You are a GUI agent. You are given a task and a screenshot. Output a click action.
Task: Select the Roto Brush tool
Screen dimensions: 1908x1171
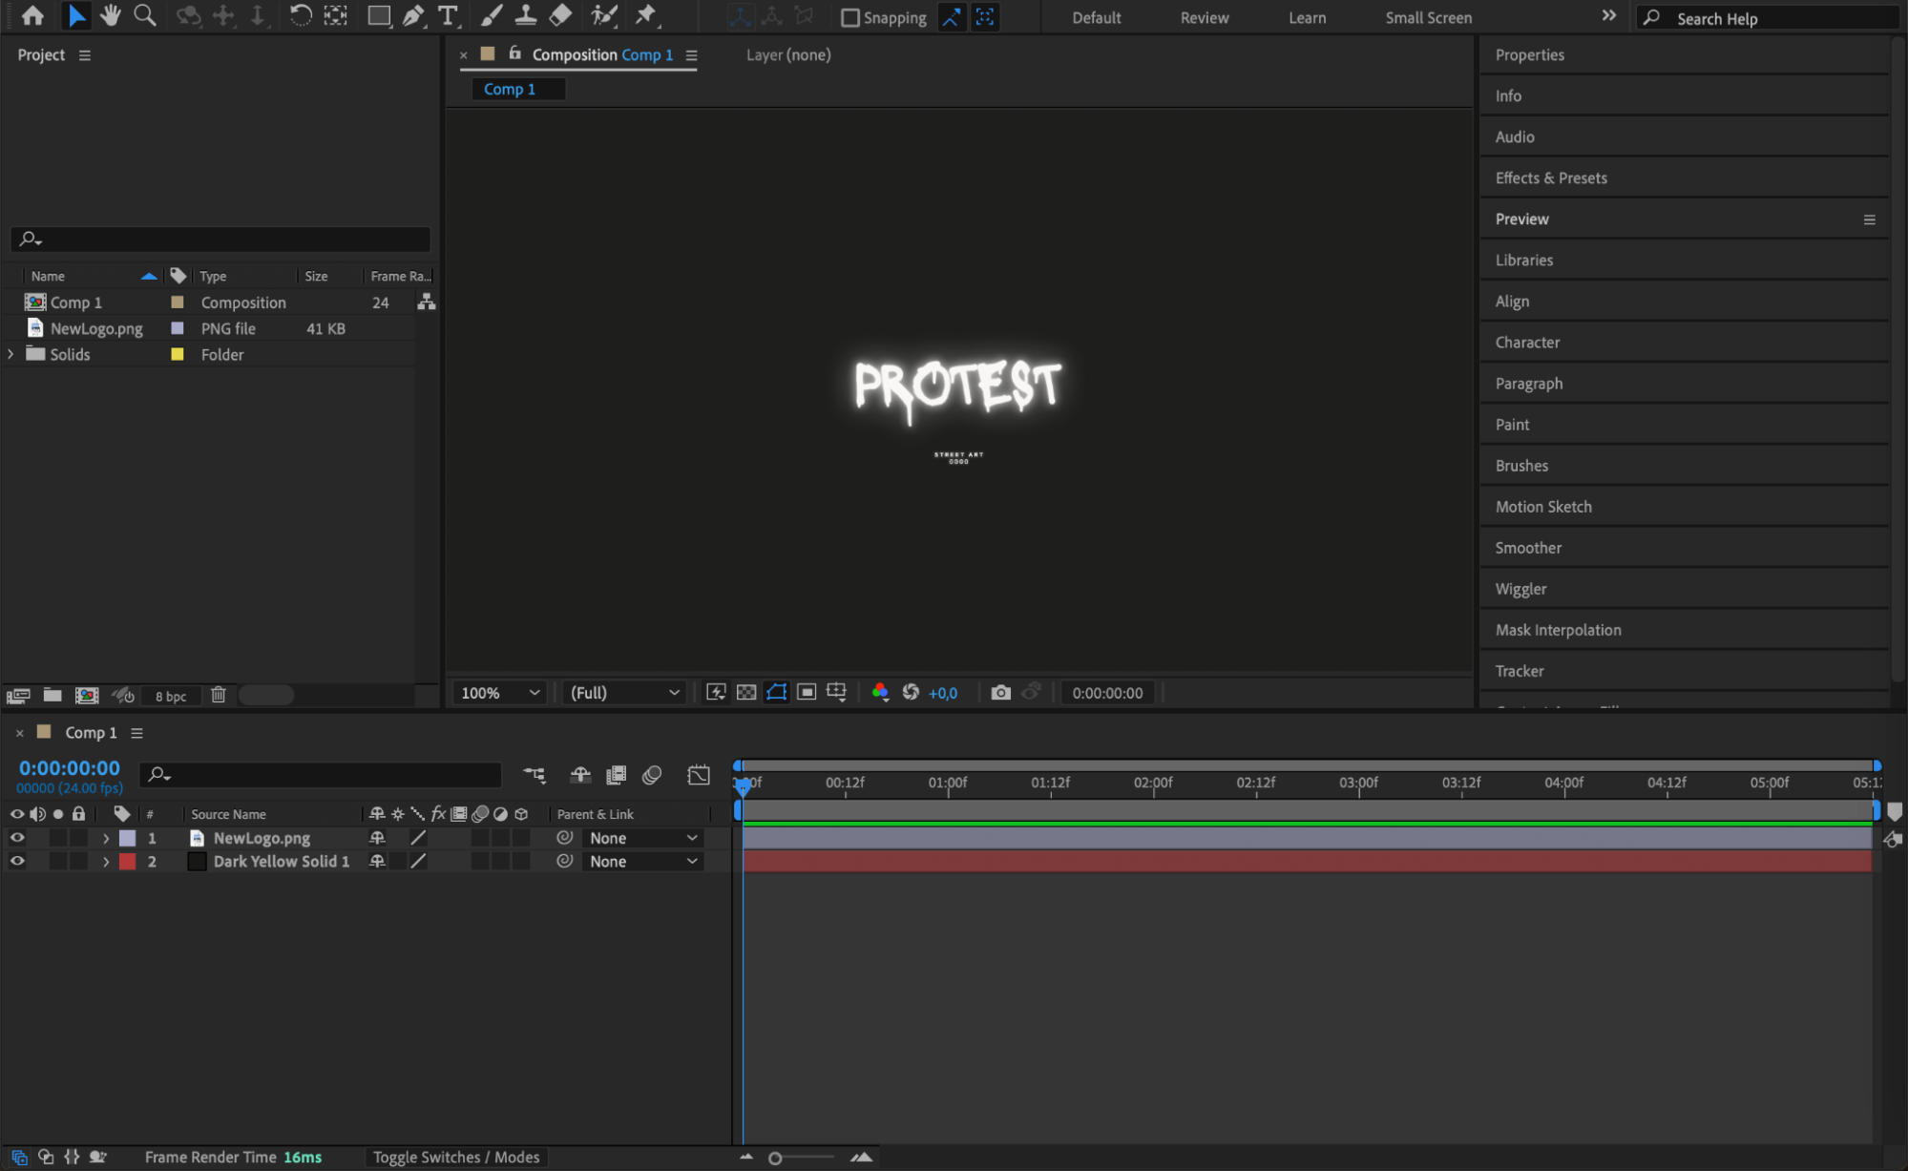(603, 15)
